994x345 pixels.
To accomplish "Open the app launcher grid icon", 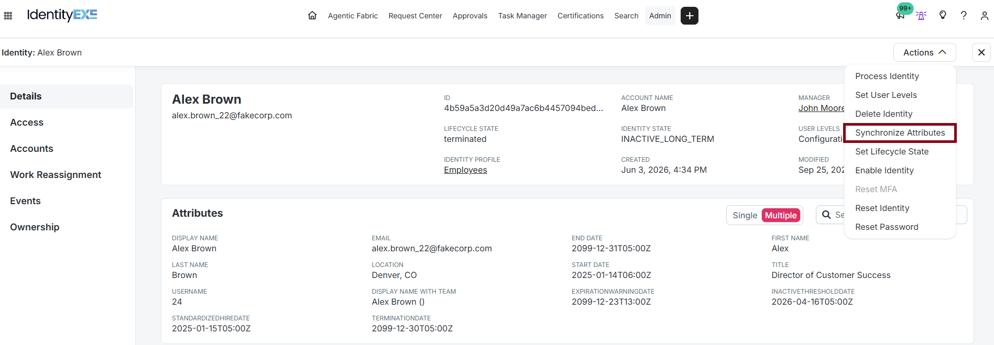I will point(8,16).
